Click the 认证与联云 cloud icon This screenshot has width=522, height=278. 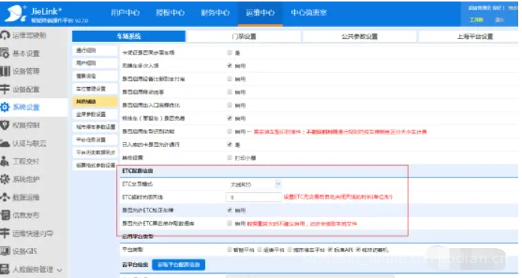[5, 143]
